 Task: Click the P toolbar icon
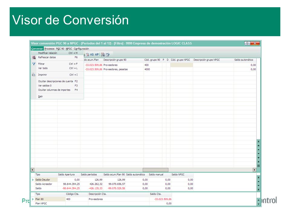pyautogui.click(x=97, y=55)
